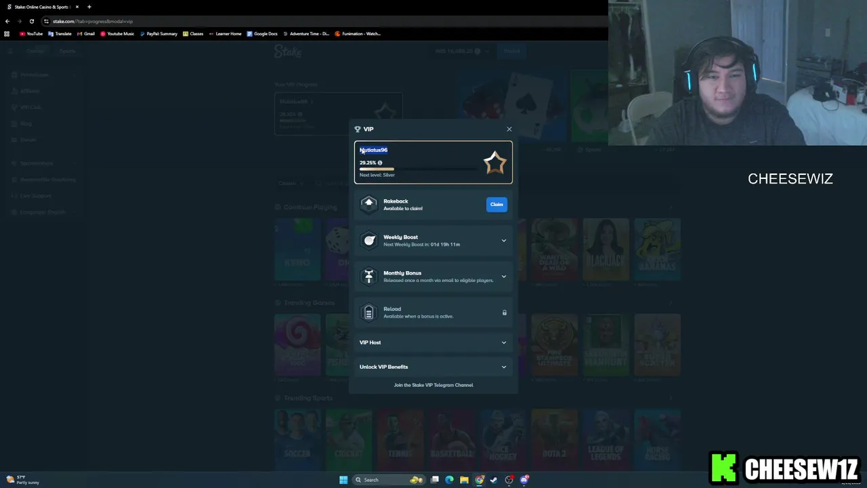Open the Funimation bookmark
The image size is (867, 488).
click(x=358, y=33)
